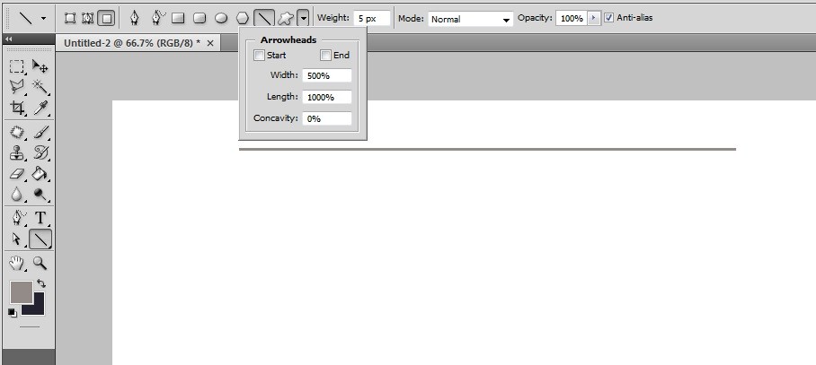This screenshot has width=816, height=365.
Task: Choose Shape Layers mode in options bar
Action: click(x=70, y=19)
